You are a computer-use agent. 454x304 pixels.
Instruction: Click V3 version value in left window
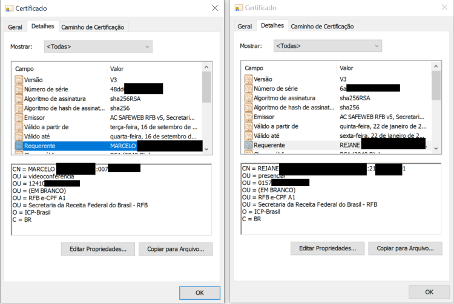(114, 80)
